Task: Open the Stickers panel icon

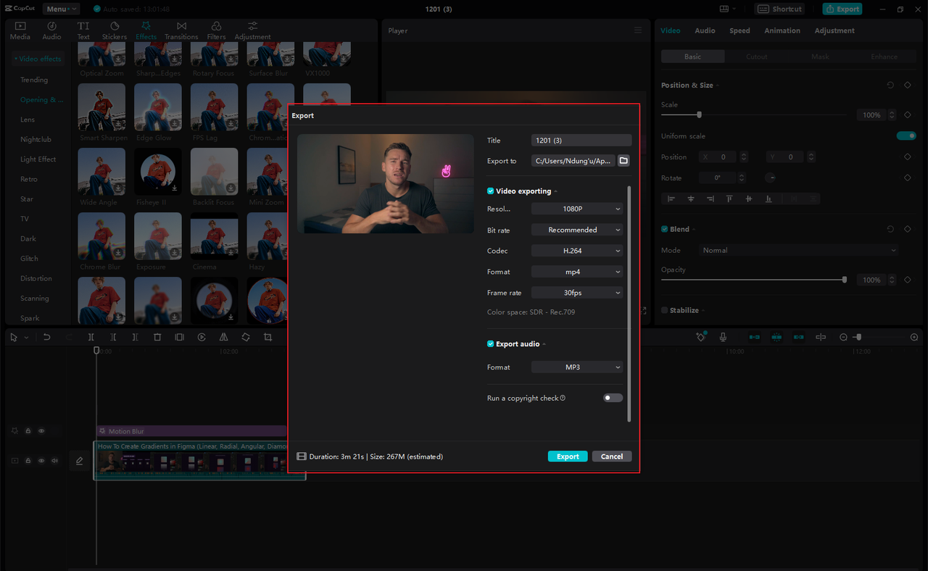Action: pyautogui.click(x=114, y=30)
